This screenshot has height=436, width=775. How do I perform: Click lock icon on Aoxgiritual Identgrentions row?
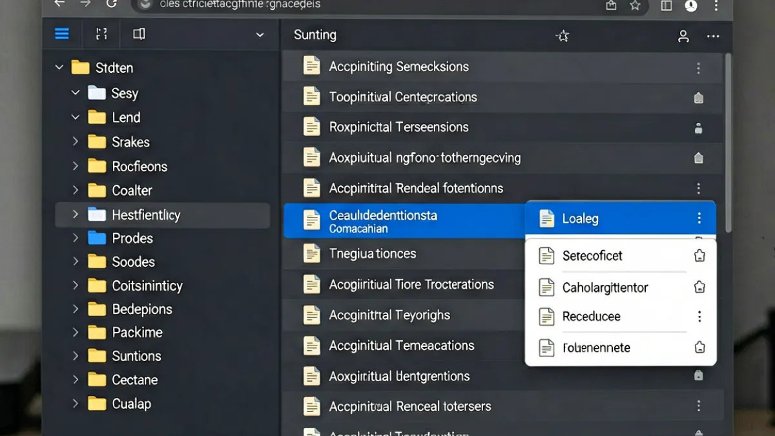[698, 375]
